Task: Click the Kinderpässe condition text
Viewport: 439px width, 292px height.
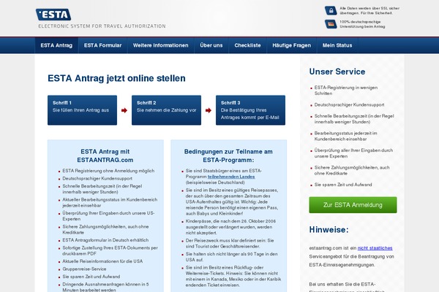Action: pos(230,227)
